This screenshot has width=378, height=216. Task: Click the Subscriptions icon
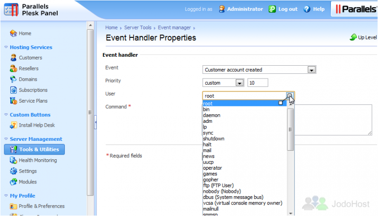[13, 90]
